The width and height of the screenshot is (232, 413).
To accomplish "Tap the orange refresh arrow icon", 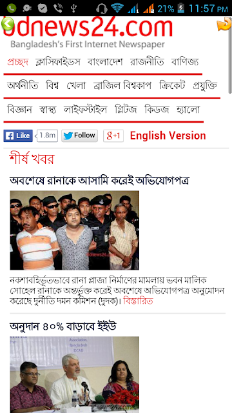I will [x=224, y=24].
